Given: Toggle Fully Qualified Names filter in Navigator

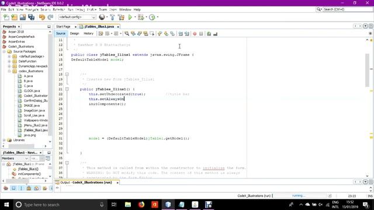Looking at the screenshot, I should point(44,188).
